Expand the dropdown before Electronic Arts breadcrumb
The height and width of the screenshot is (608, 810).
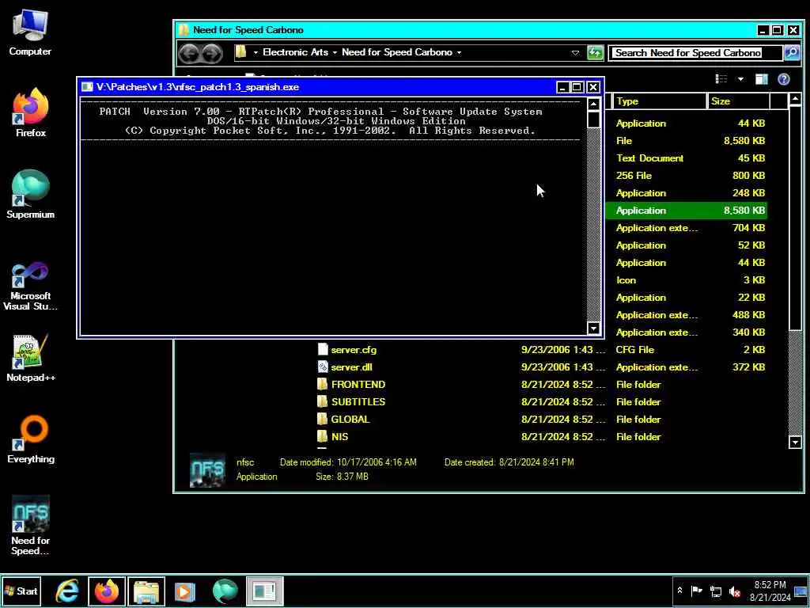(255, 53)
